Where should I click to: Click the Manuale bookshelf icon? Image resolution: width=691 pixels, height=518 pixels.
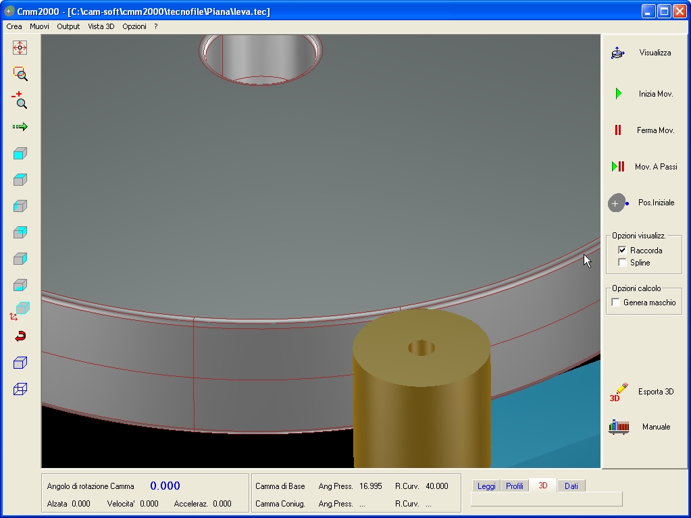point(619,427)
